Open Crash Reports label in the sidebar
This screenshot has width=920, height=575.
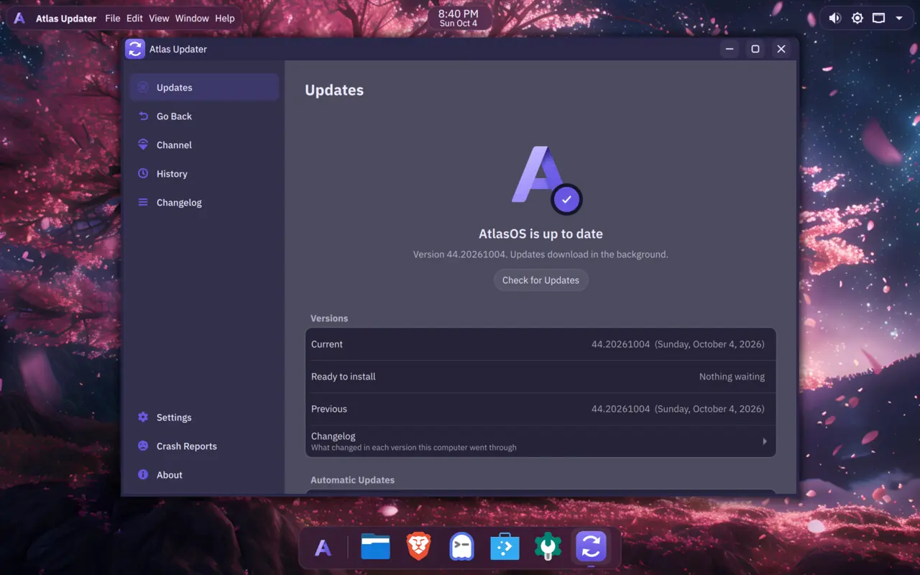coord(187,446)
